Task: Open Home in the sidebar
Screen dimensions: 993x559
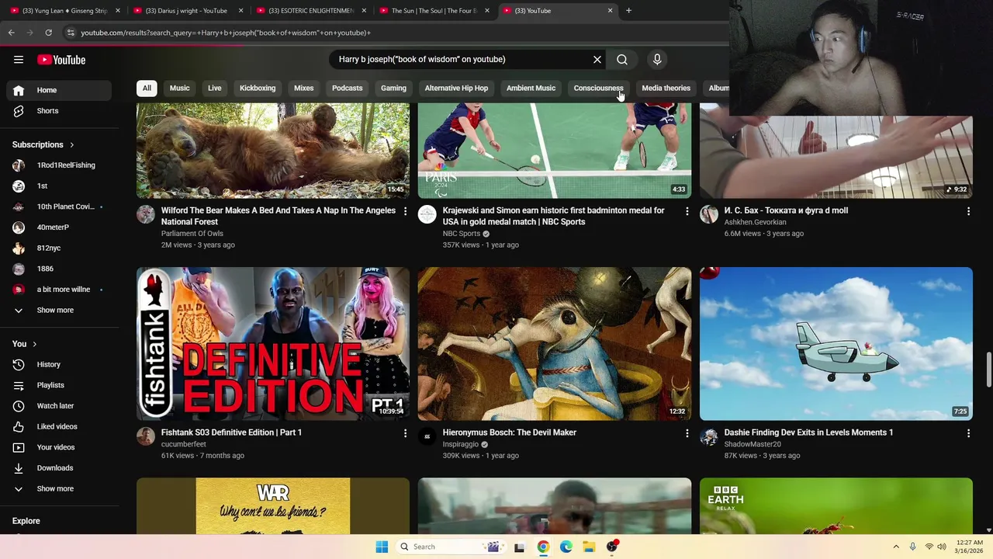Action: point(59,90)
